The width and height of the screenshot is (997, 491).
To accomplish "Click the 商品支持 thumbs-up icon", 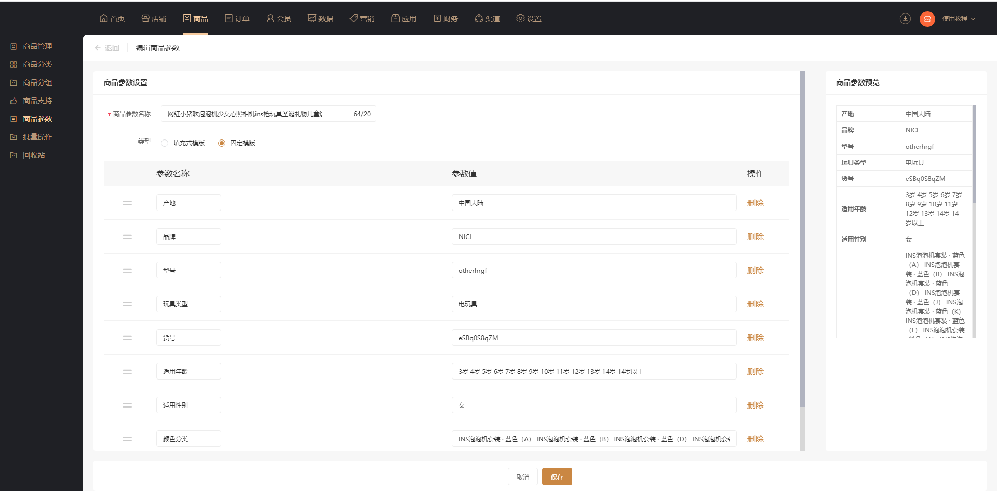I will 14,101.
